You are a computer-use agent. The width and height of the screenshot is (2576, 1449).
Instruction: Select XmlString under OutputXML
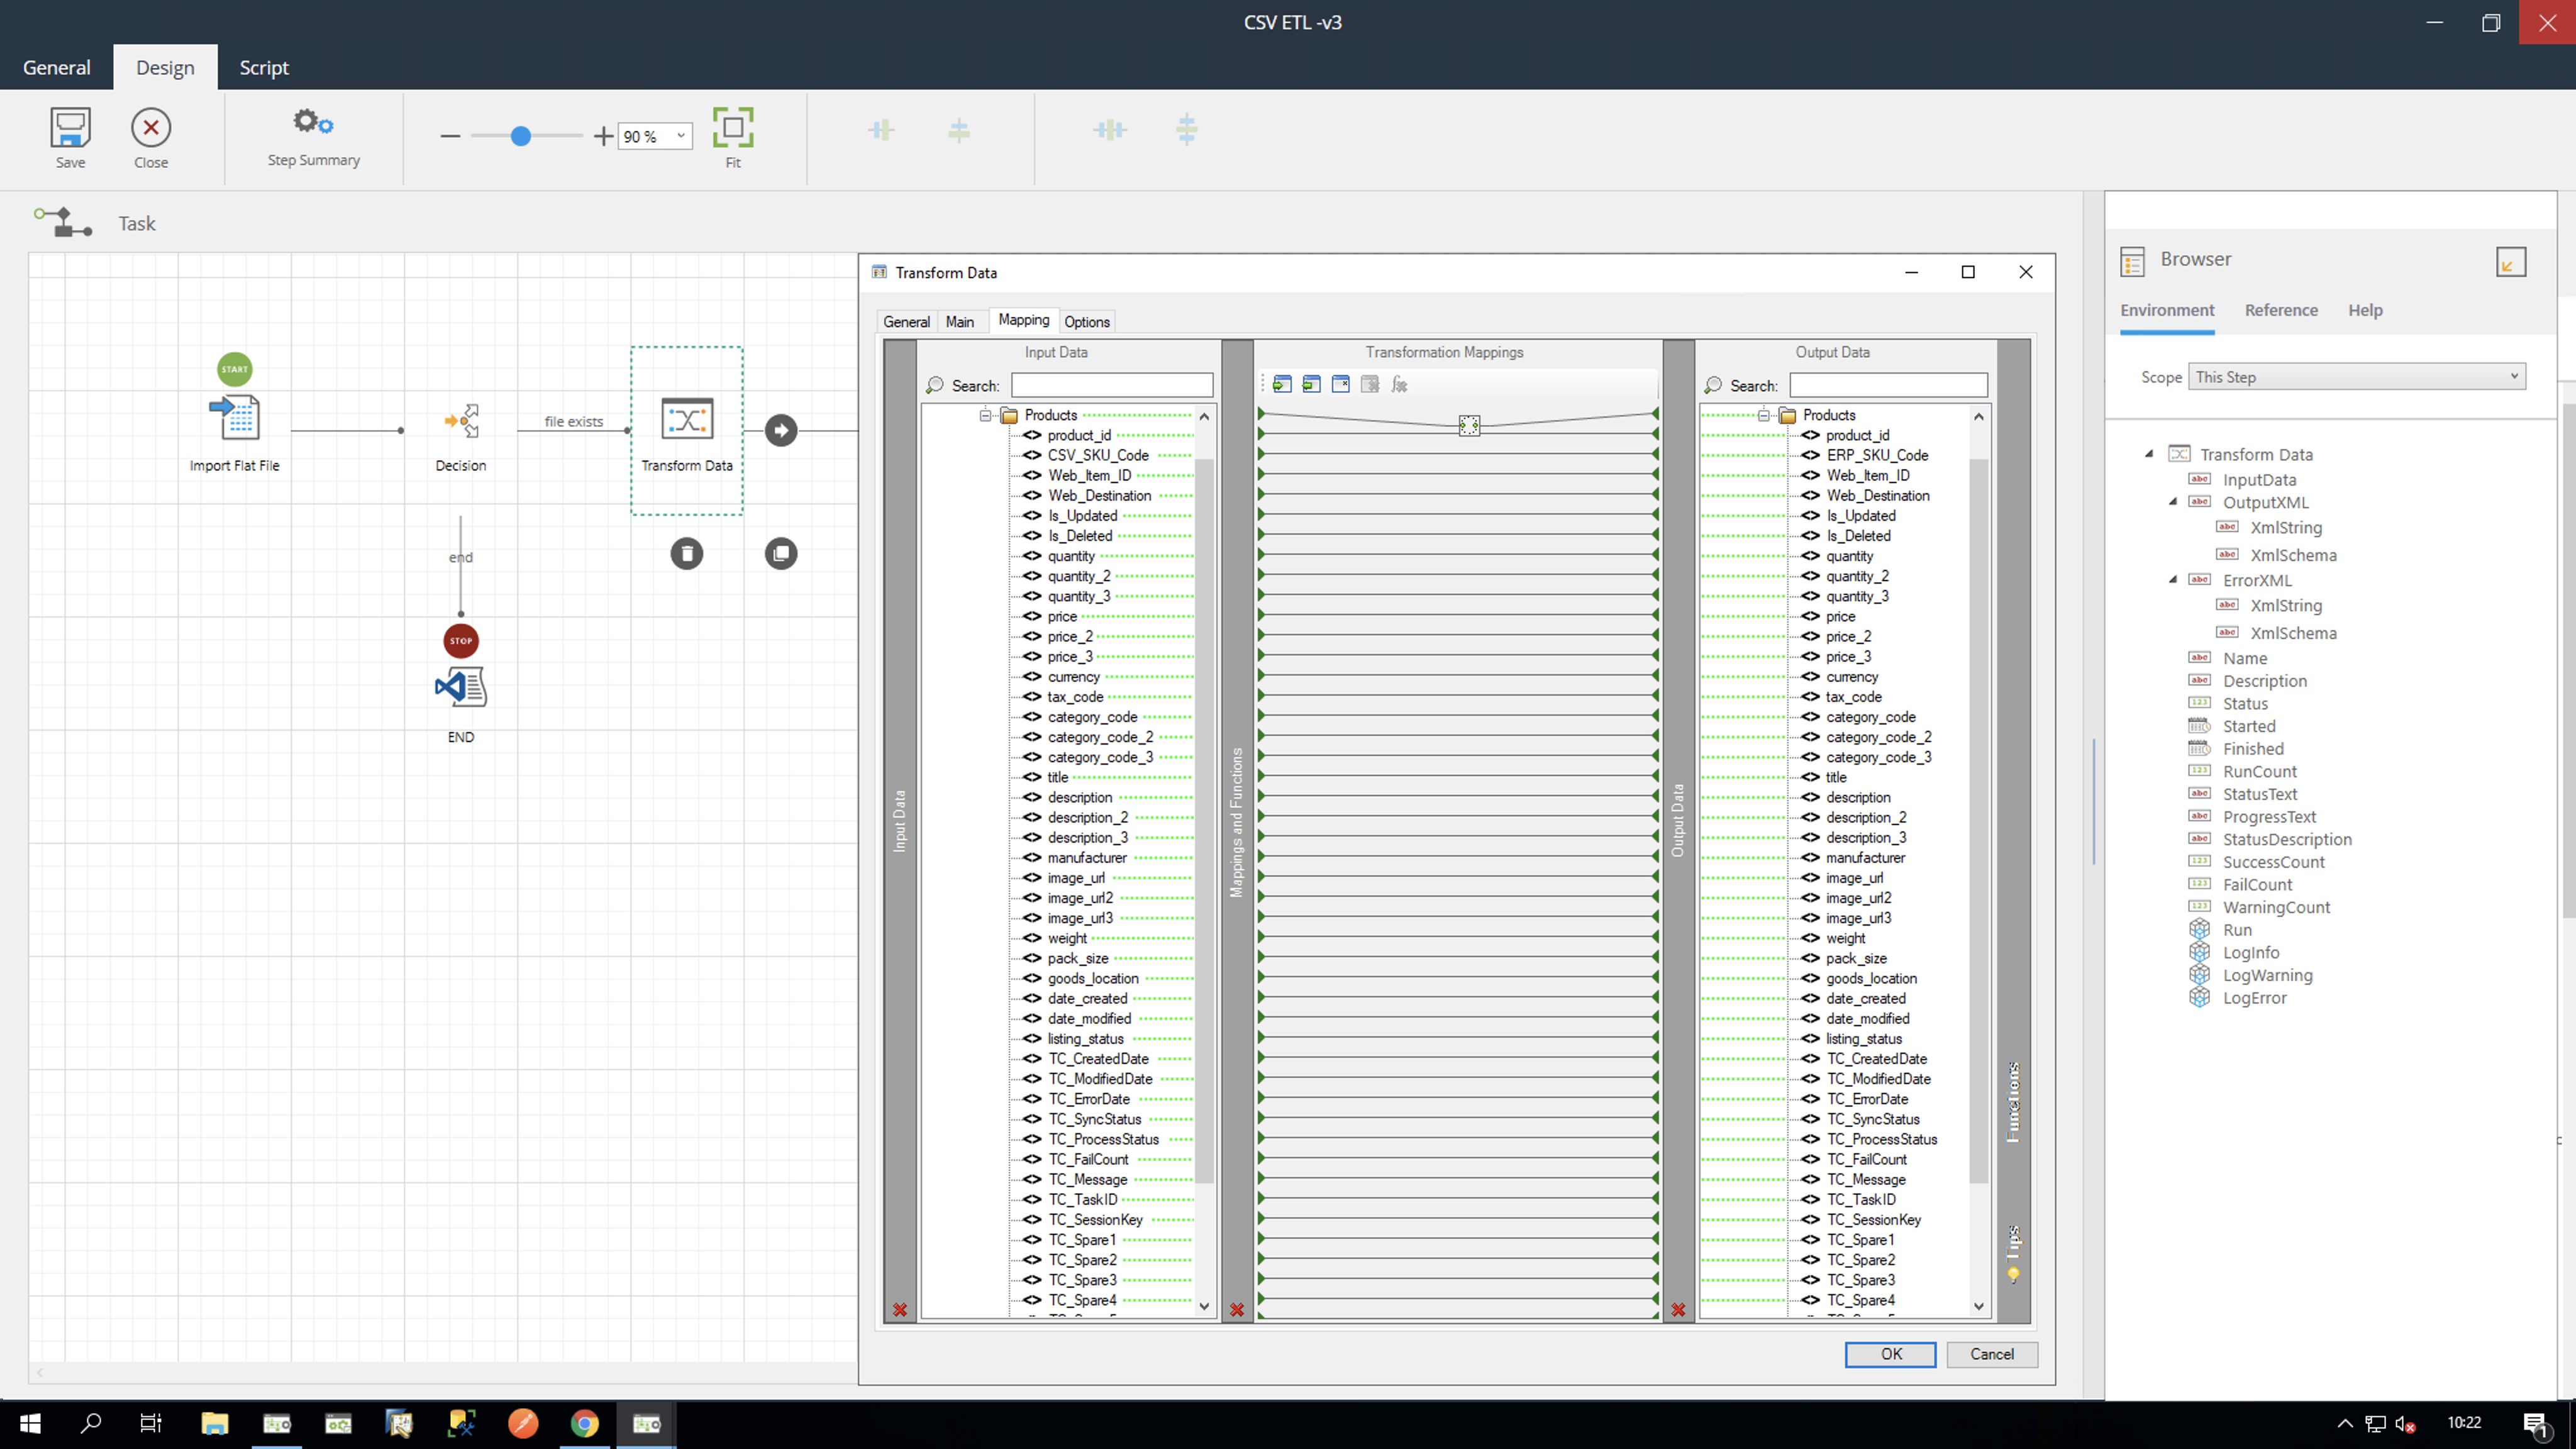tap(2285, 528)
